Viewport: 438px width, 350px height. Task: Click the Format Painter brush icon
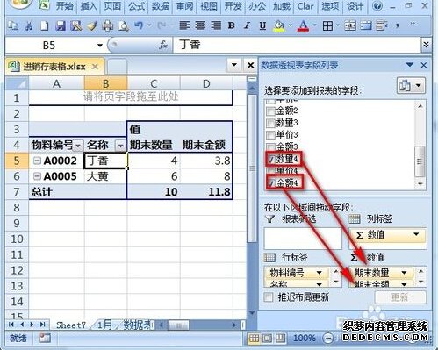92,25
